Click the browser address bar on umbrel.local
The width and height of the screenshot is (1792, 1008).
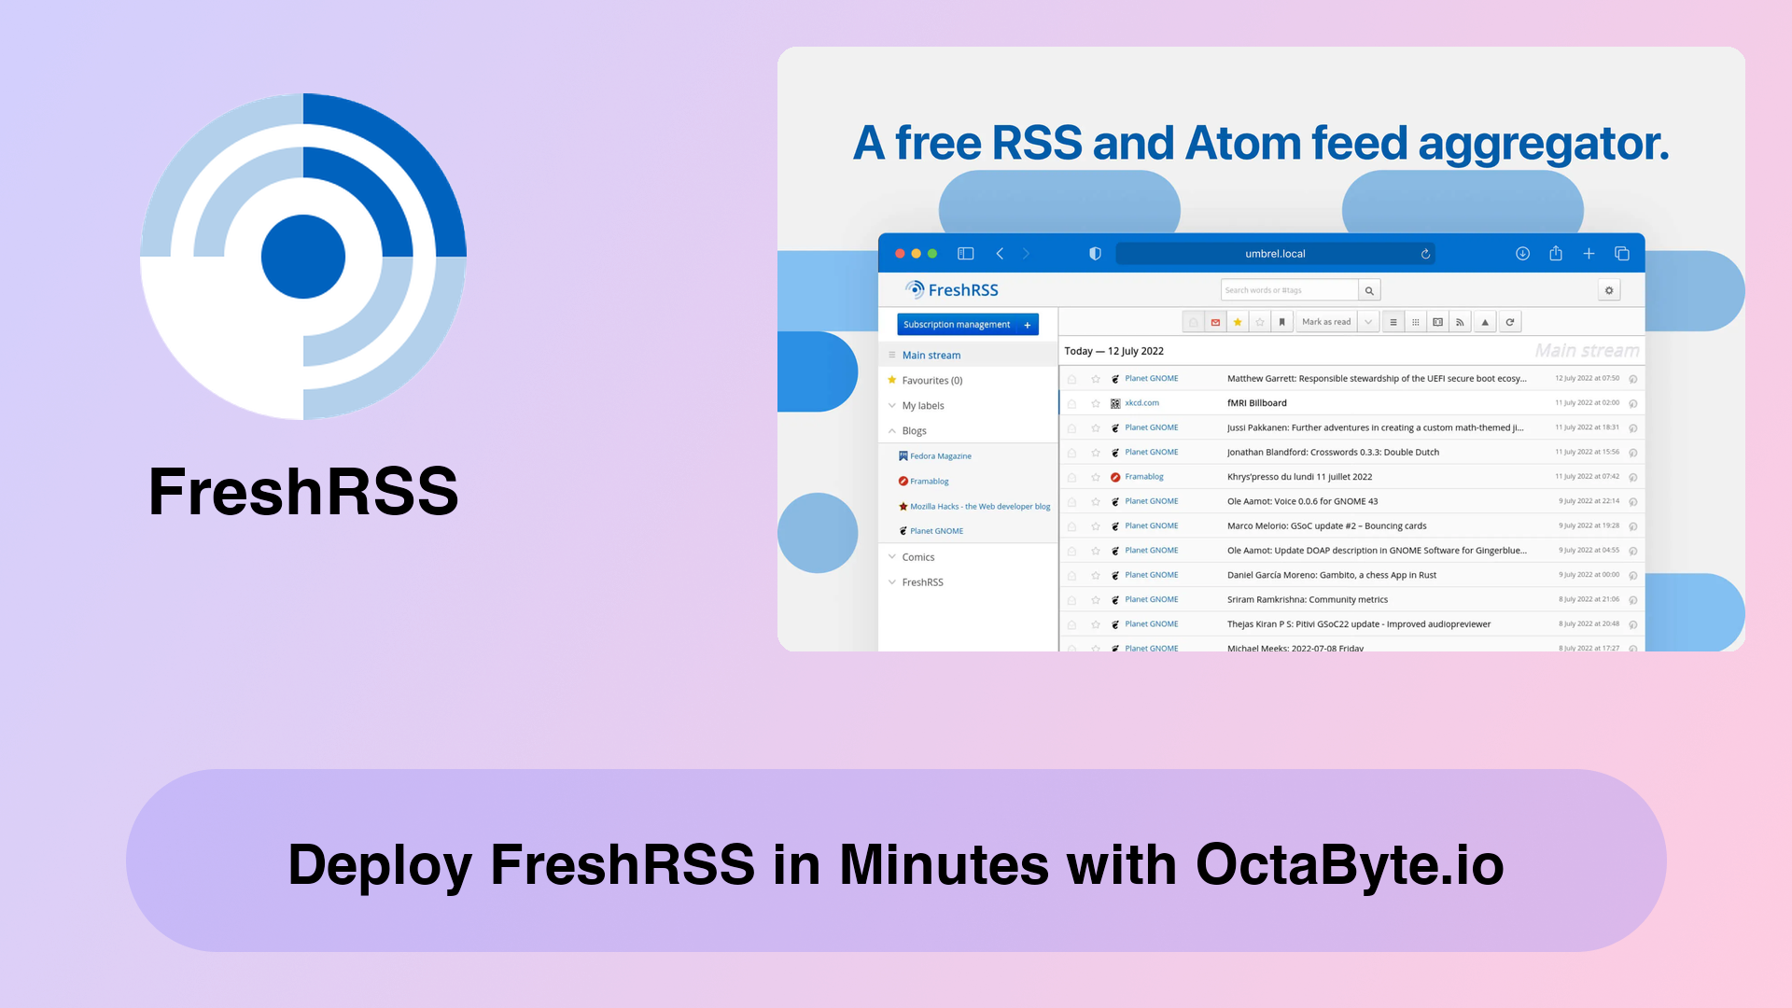pyautogui.click(x=1274, y=252)
